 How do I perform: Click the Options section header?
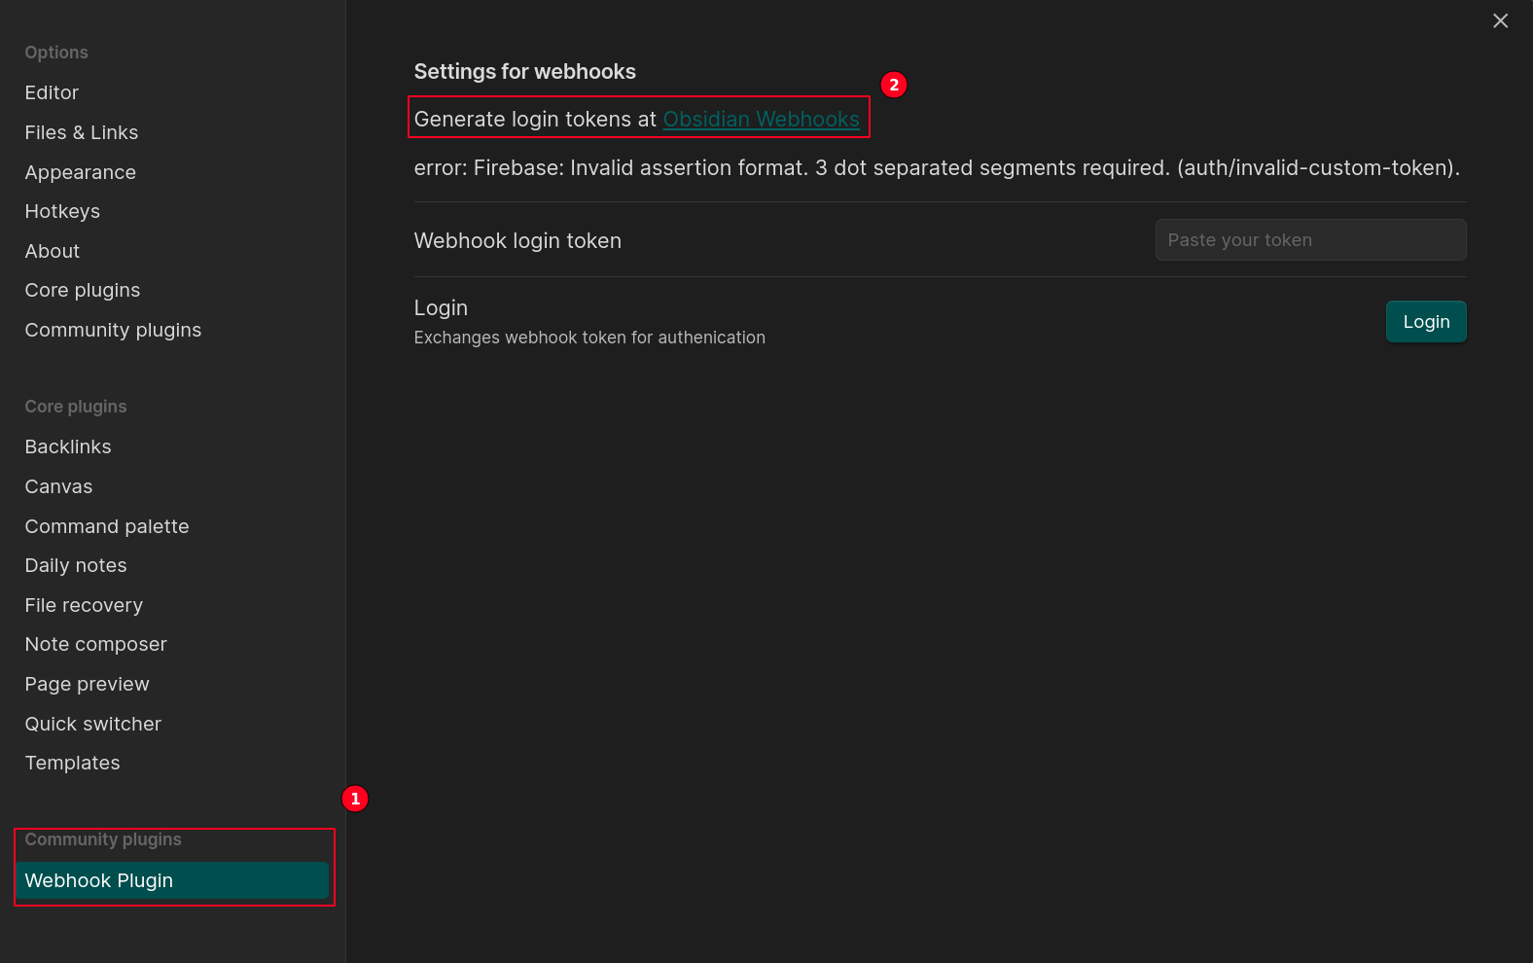[56, 53]
